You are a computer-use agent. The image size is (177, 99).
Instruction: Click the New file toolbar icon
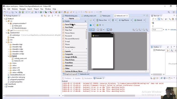[5, 12]
